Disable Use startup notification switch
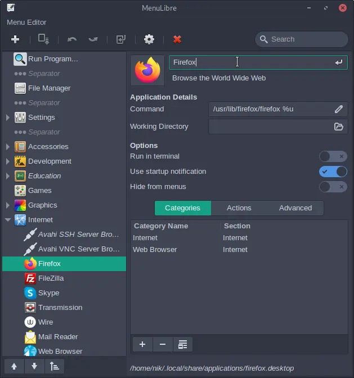Viewport: 354px width, 378px height. click(333, 172)
